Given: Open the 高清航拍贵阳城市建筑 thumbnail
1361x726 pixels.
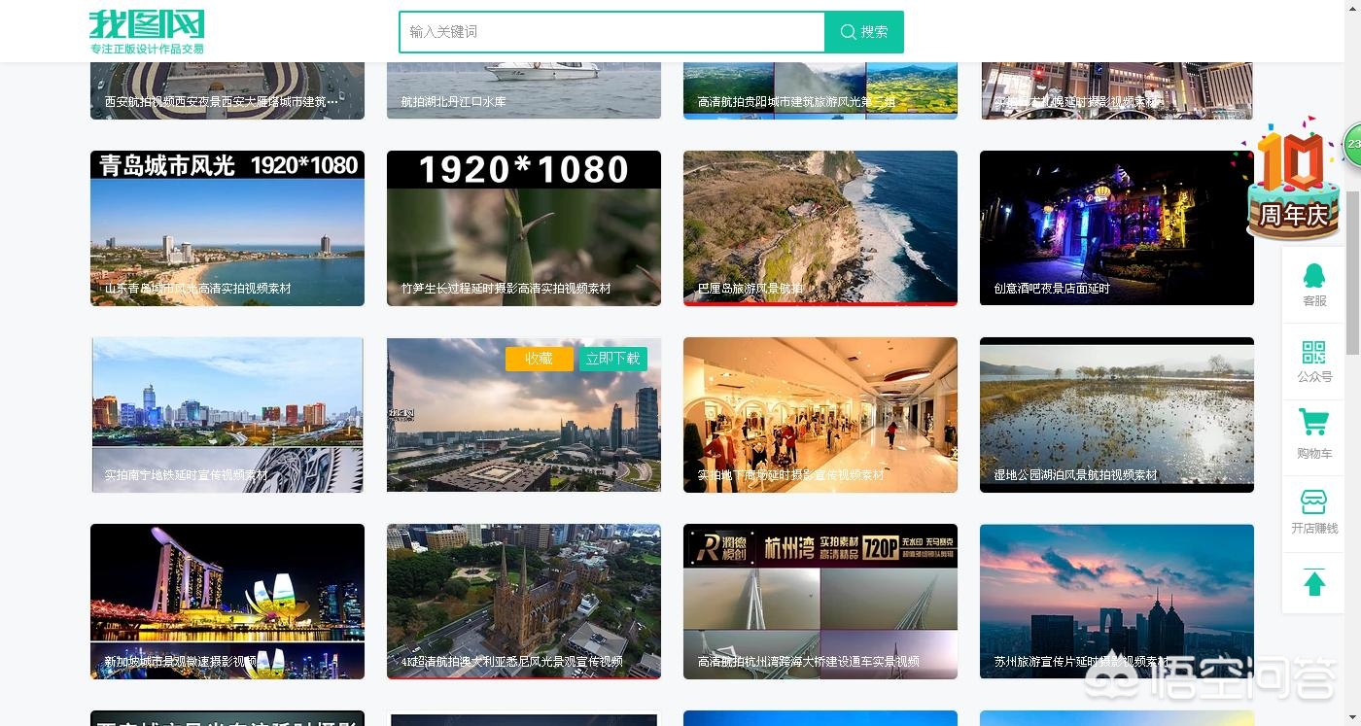Looking at the screenshot, I should (x=820, y=91).
